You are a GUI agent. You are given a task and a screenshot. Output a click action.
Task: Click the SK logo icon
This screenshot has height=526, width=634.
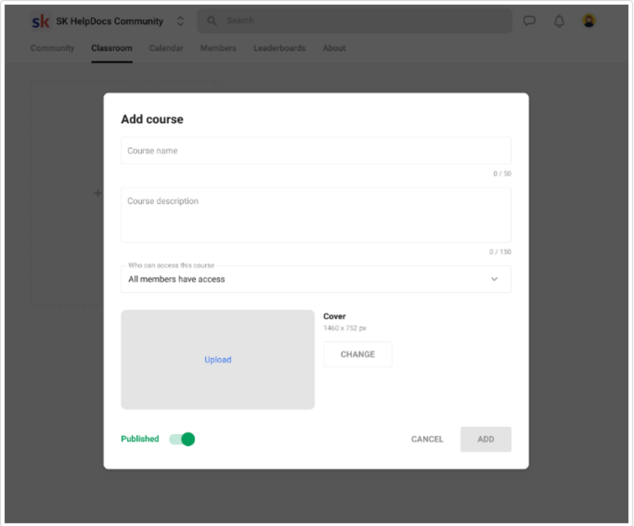[41, 21]
